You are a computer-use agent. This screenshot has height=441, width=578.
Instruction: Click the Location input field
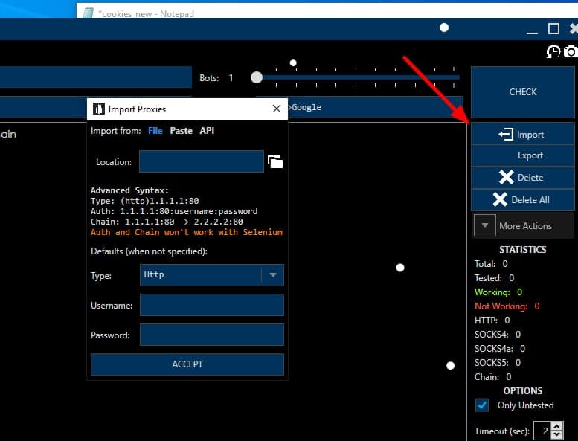pos(201,161)
